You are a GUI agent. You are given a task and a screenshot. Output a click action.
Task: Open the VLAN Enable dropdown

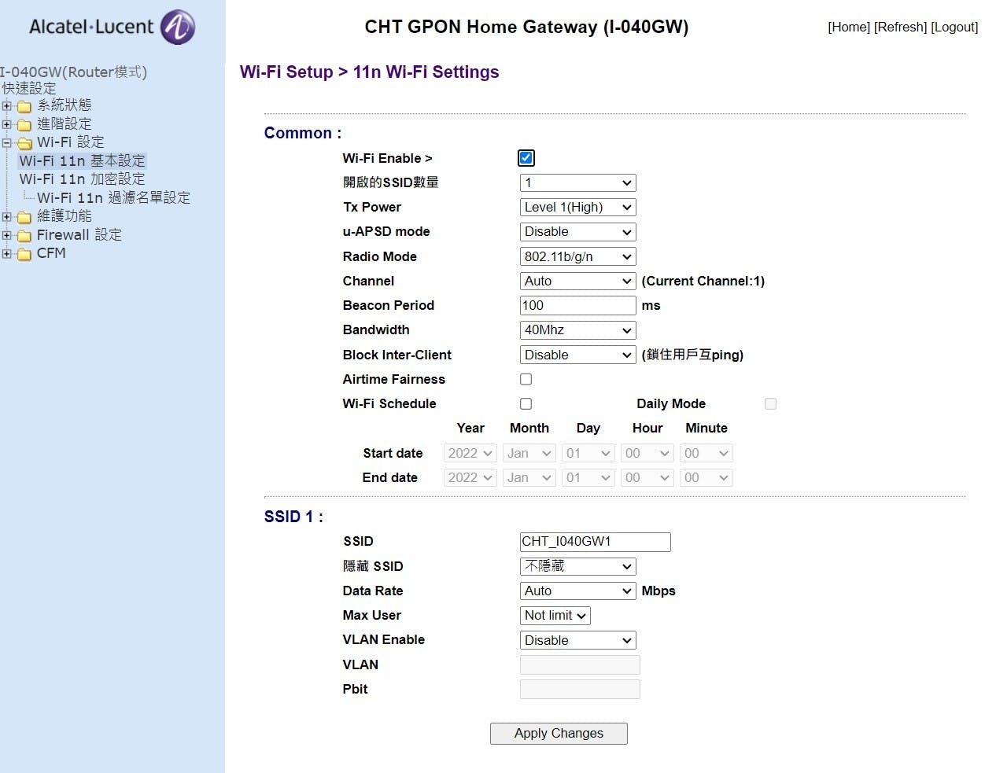point(578,640)
